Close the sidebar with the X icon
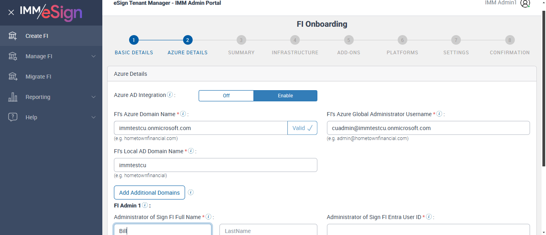Image resolution: width=546 pixels, height=235 pixels. pos(11,12)
